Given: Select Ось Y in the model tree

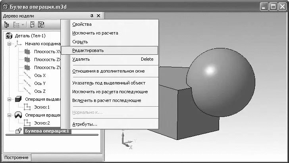Looking at the screenshot, I should point(40,83).
